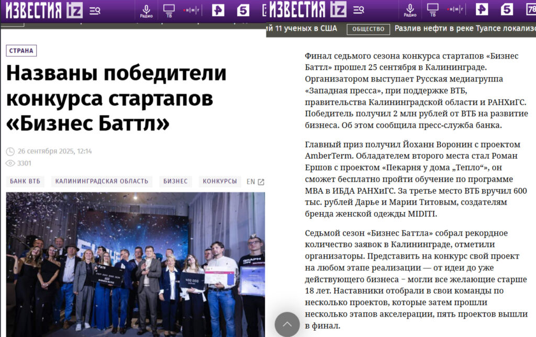Open Радио in the header above the news ticker

(x=410, y=10)
